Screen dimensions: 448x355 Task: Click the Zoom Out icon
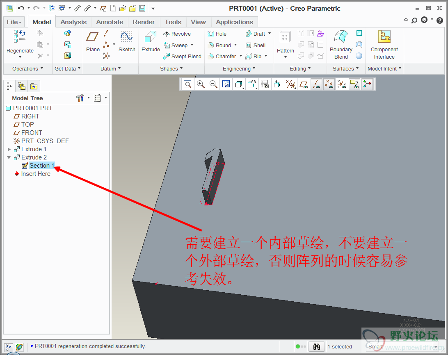(213, 84)
